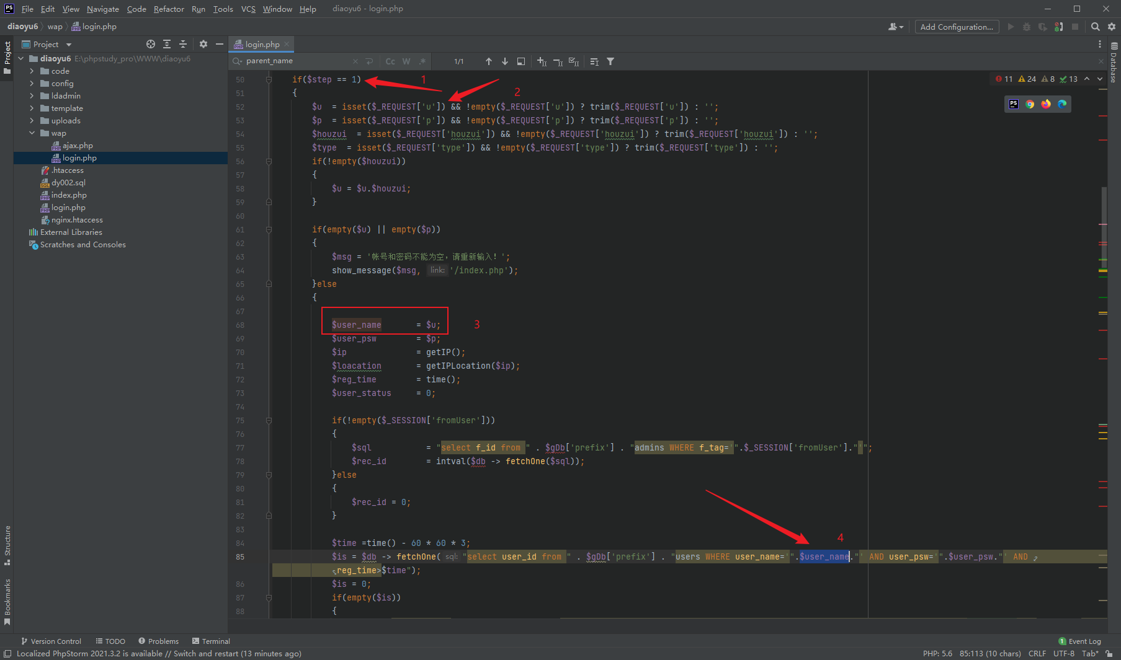Open the Search Everywhere magnifier icon
The image size is (1121, 660).
pyautogui.click(x=1096, y=27)
